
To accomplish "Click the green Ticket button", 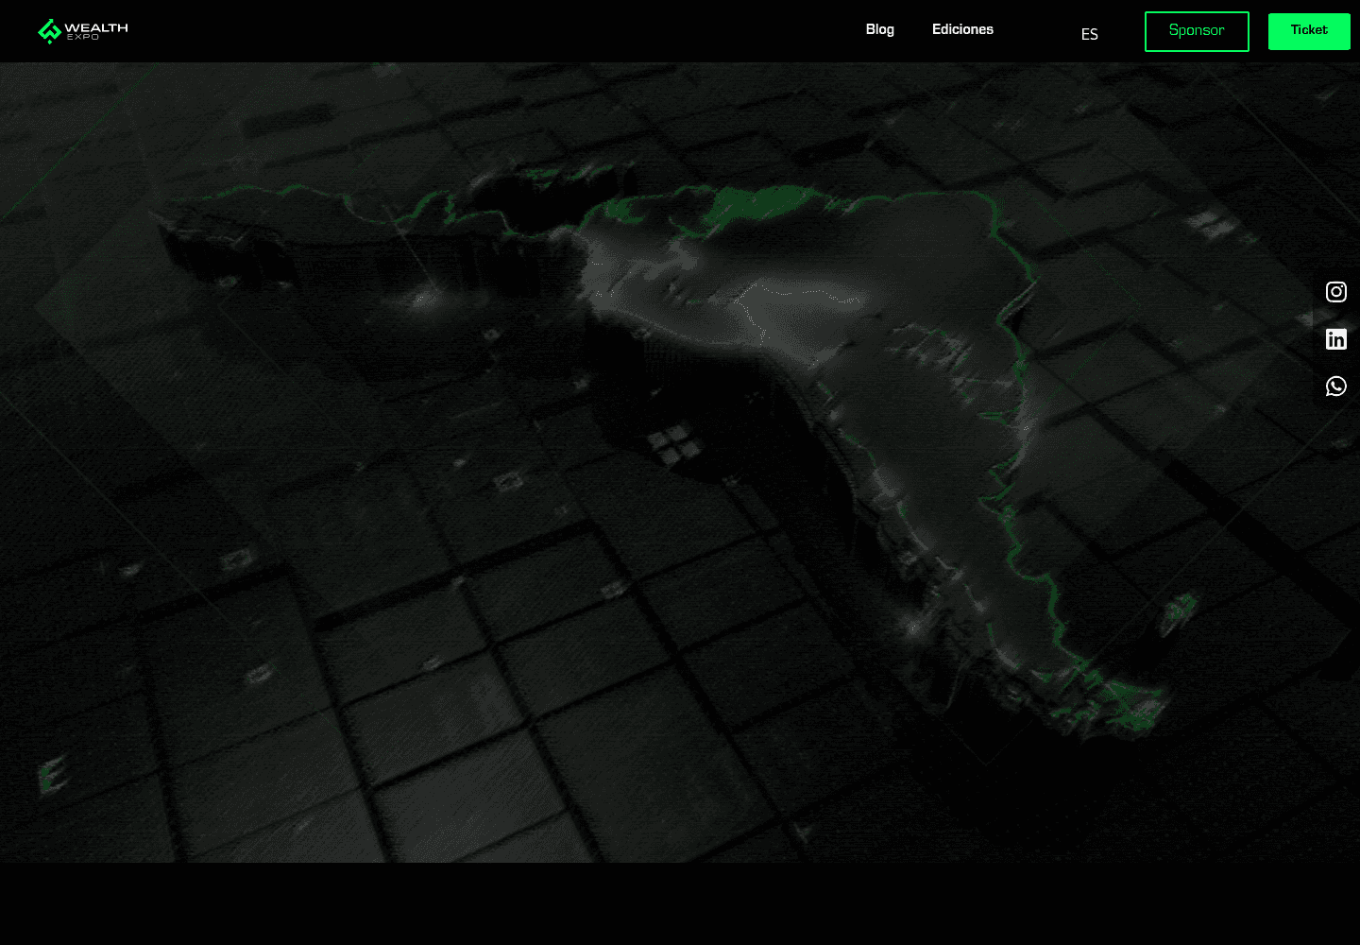I will (x=1309, y=31).
